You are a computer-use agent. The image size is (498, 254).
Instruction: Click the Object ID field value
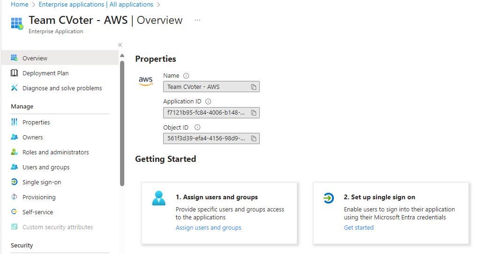coord(211,138)
